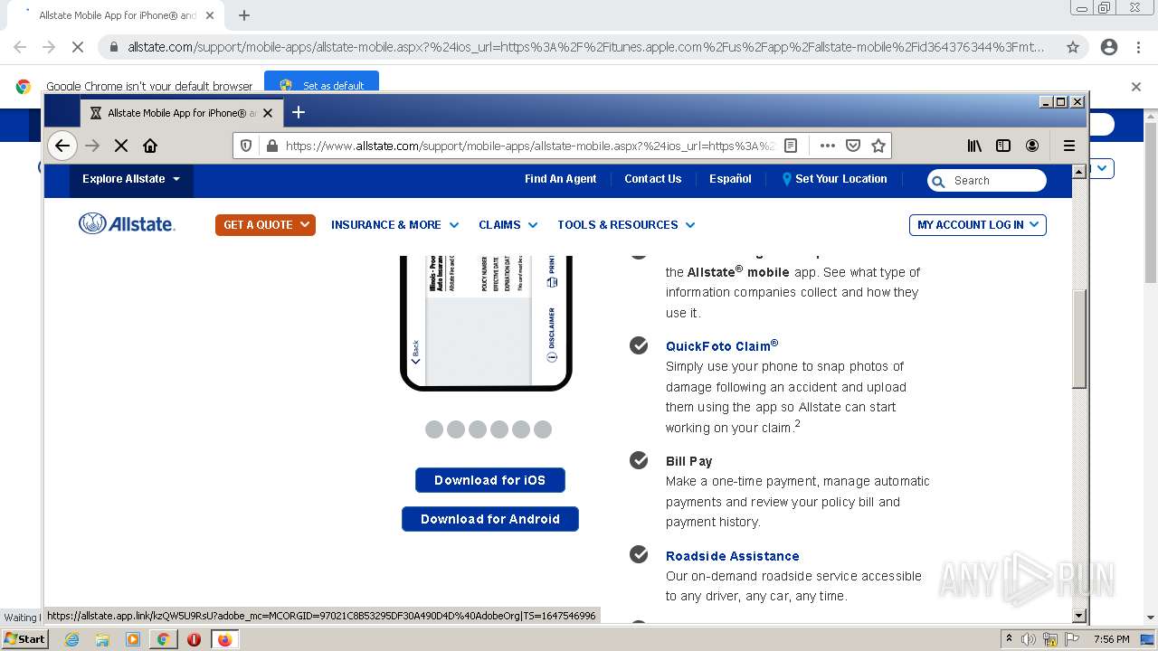Screen dimensions: 1158x651
Task: Click Allstate logo
Action: [x=127, y=224]
